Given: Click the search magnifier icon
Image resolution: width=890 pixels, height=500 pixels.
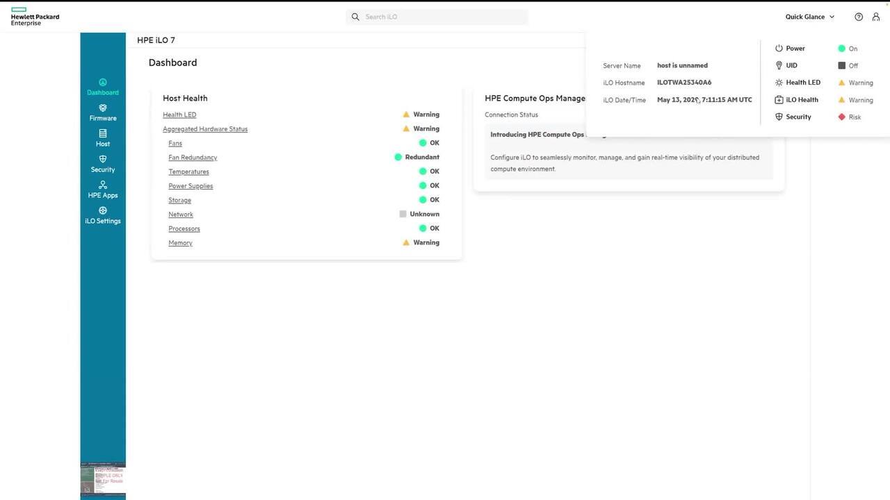Looking at the screenshot, I should [355, 17].
